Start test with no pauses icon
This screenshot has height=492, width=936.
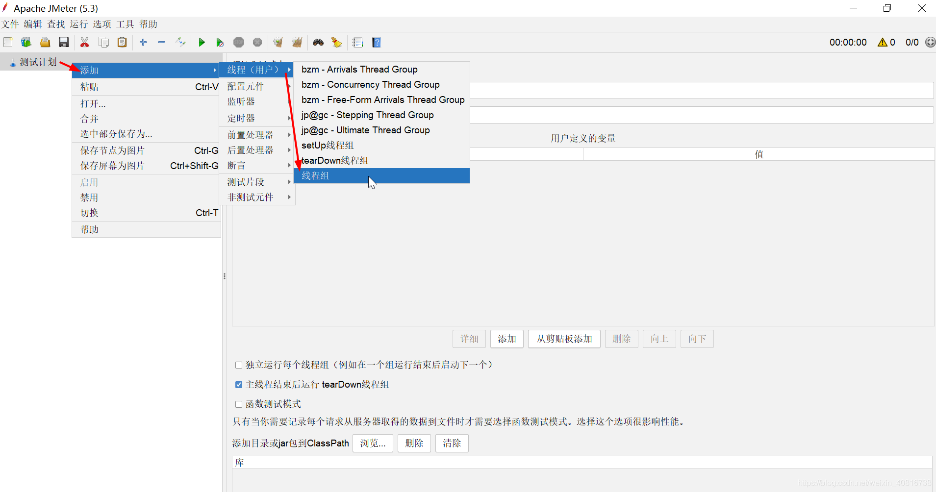tap(220, 42)
